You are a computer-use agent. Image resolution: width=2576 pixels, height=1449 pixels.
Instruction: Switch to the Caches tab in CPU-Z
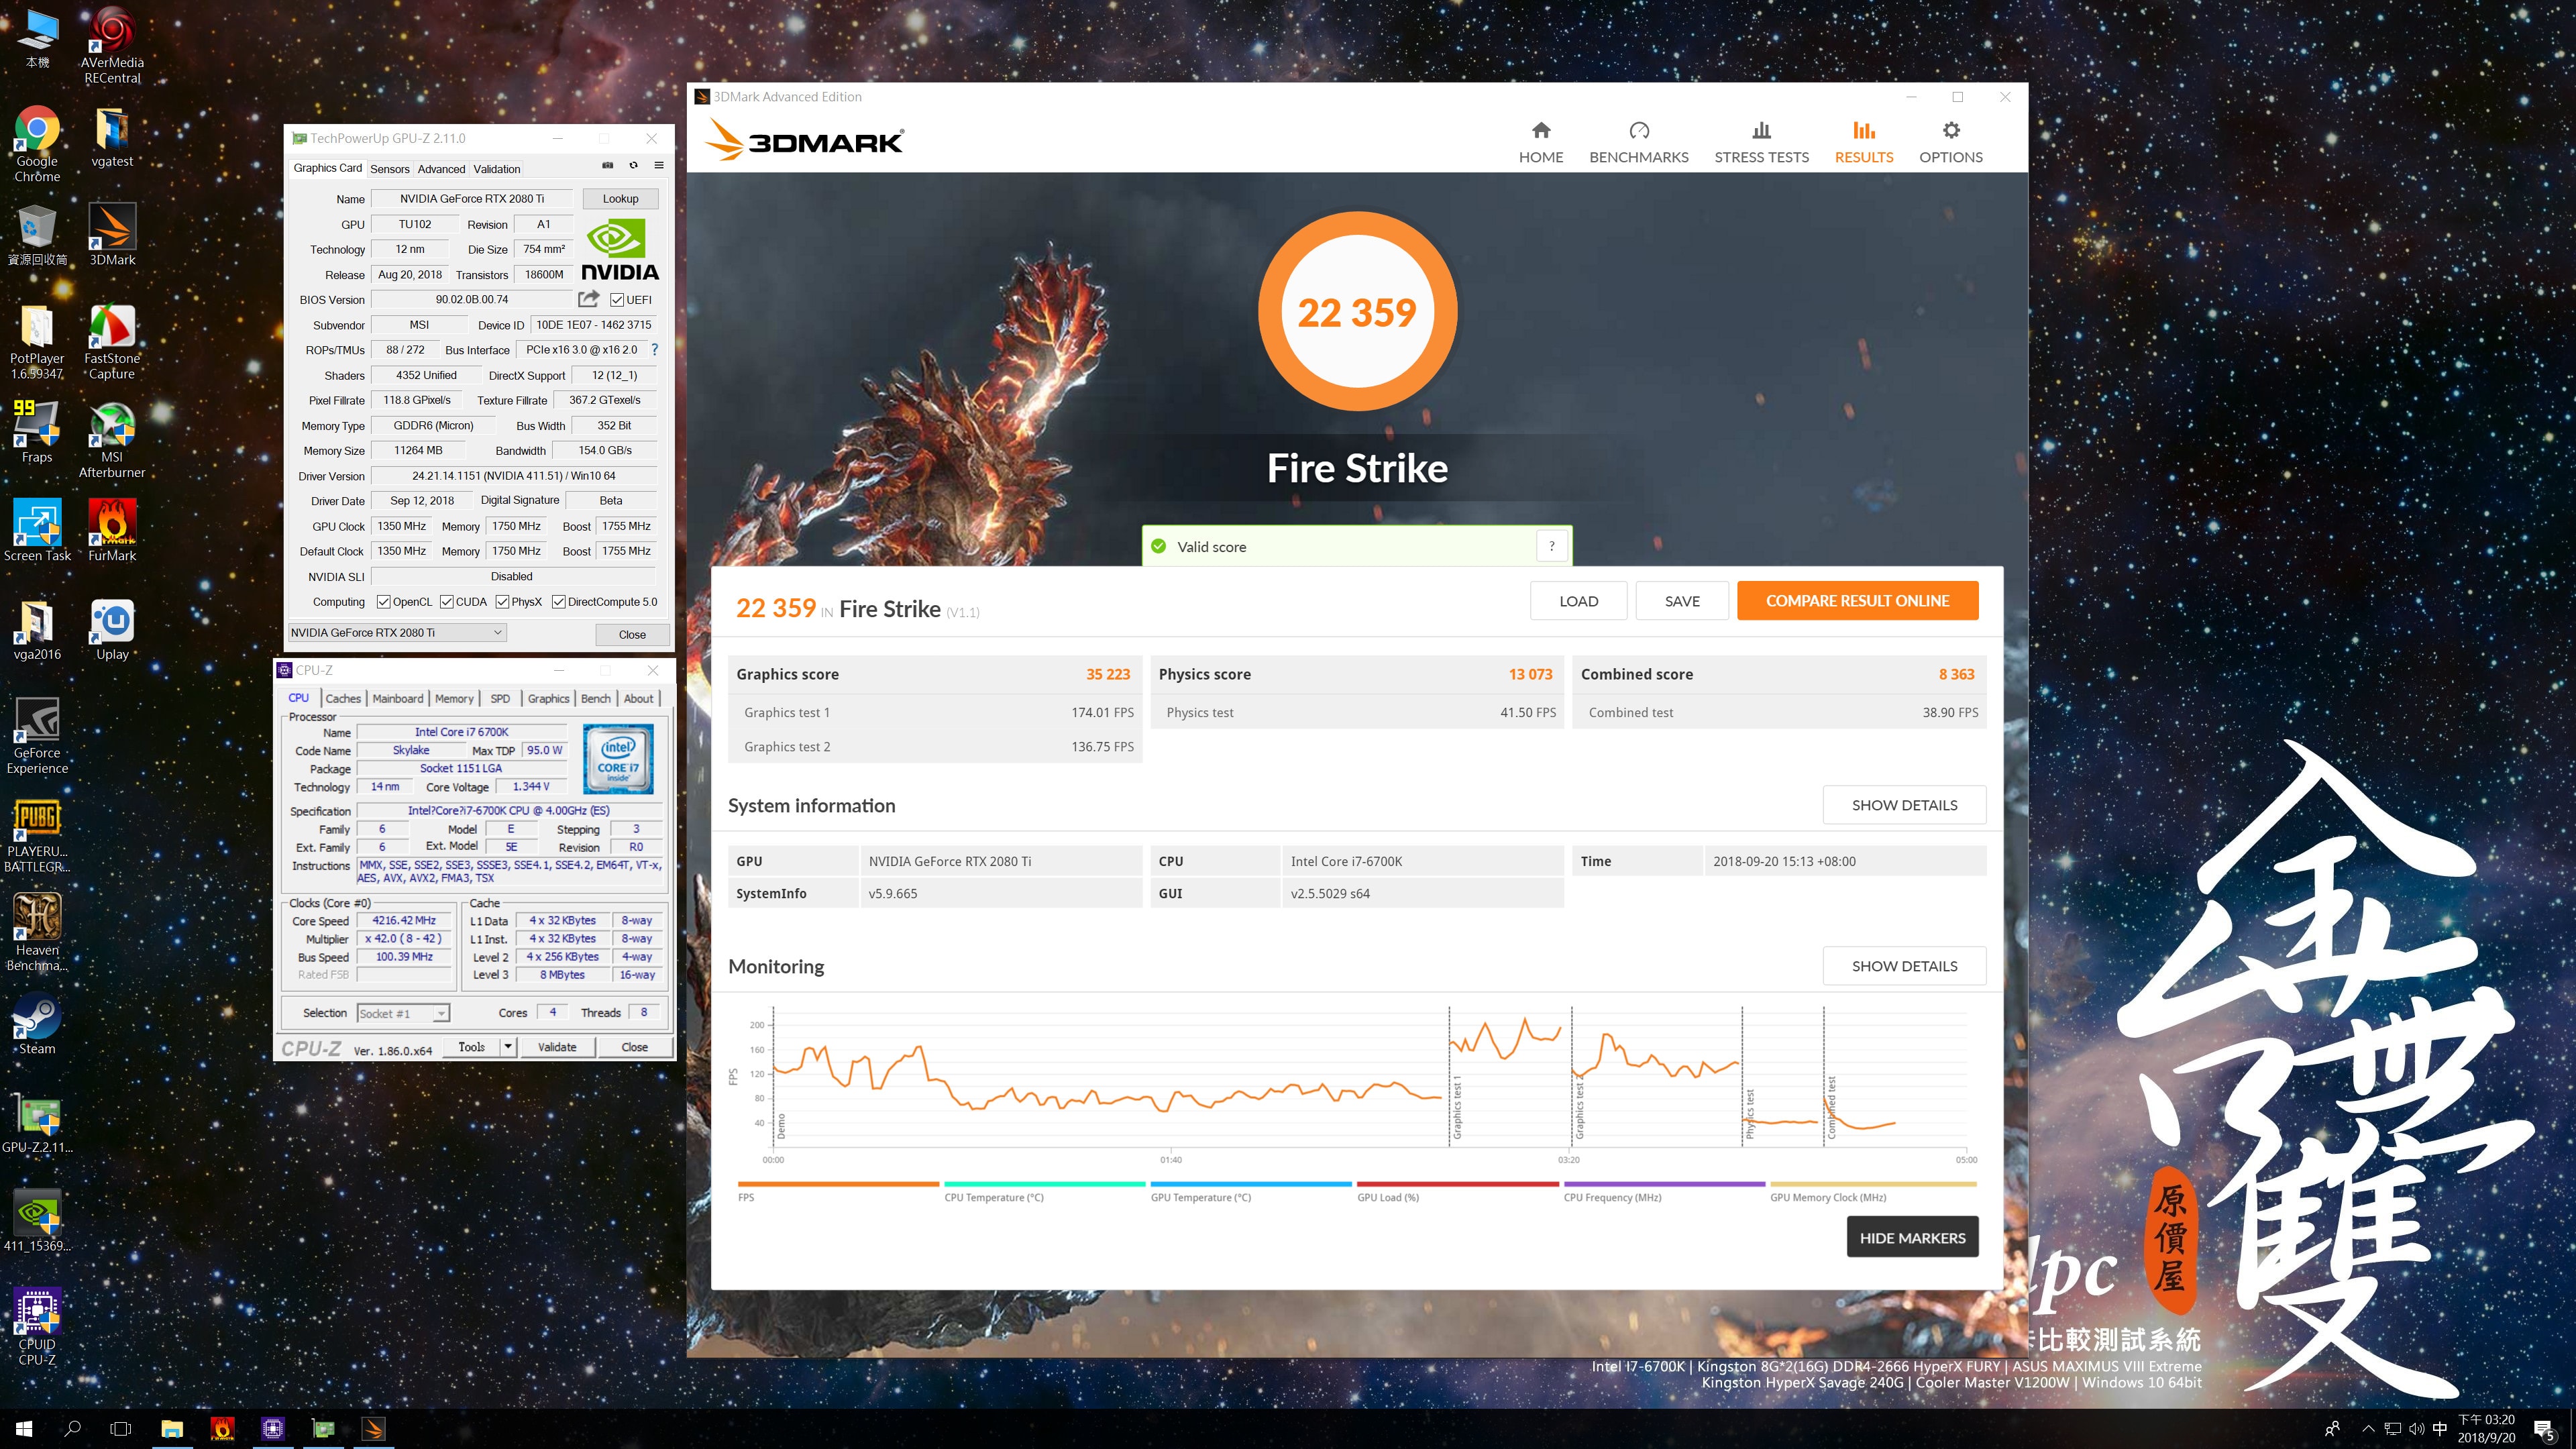click(343, 699)
